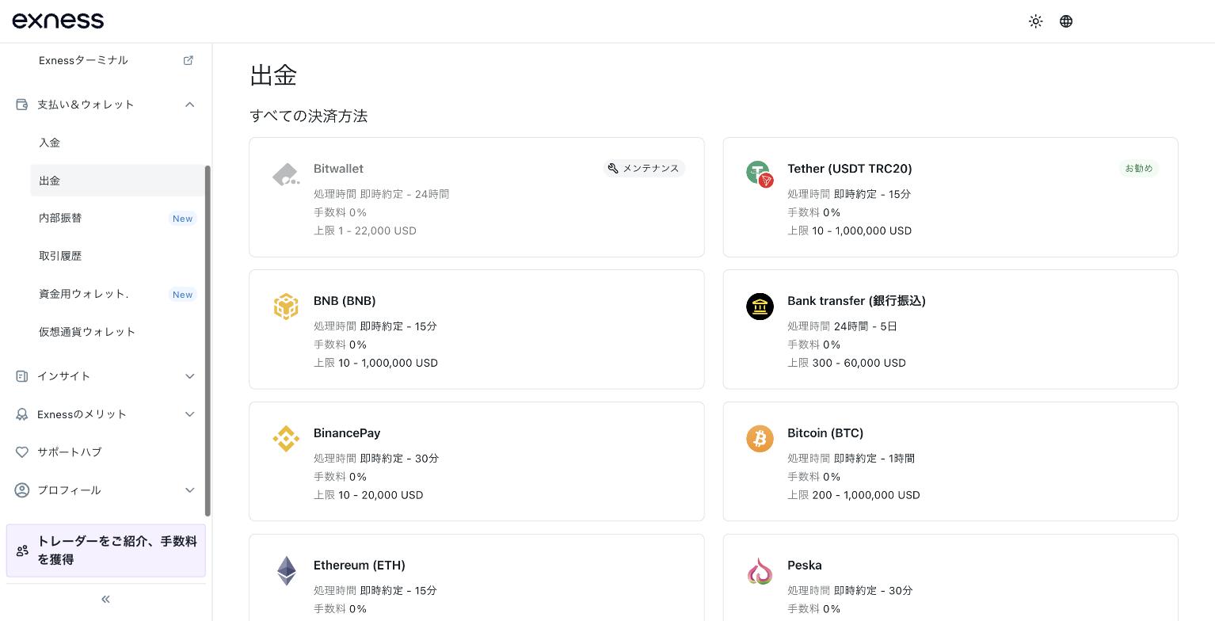Select the Peska withdrawal method
1215x621 pixels.
point(950,577)
